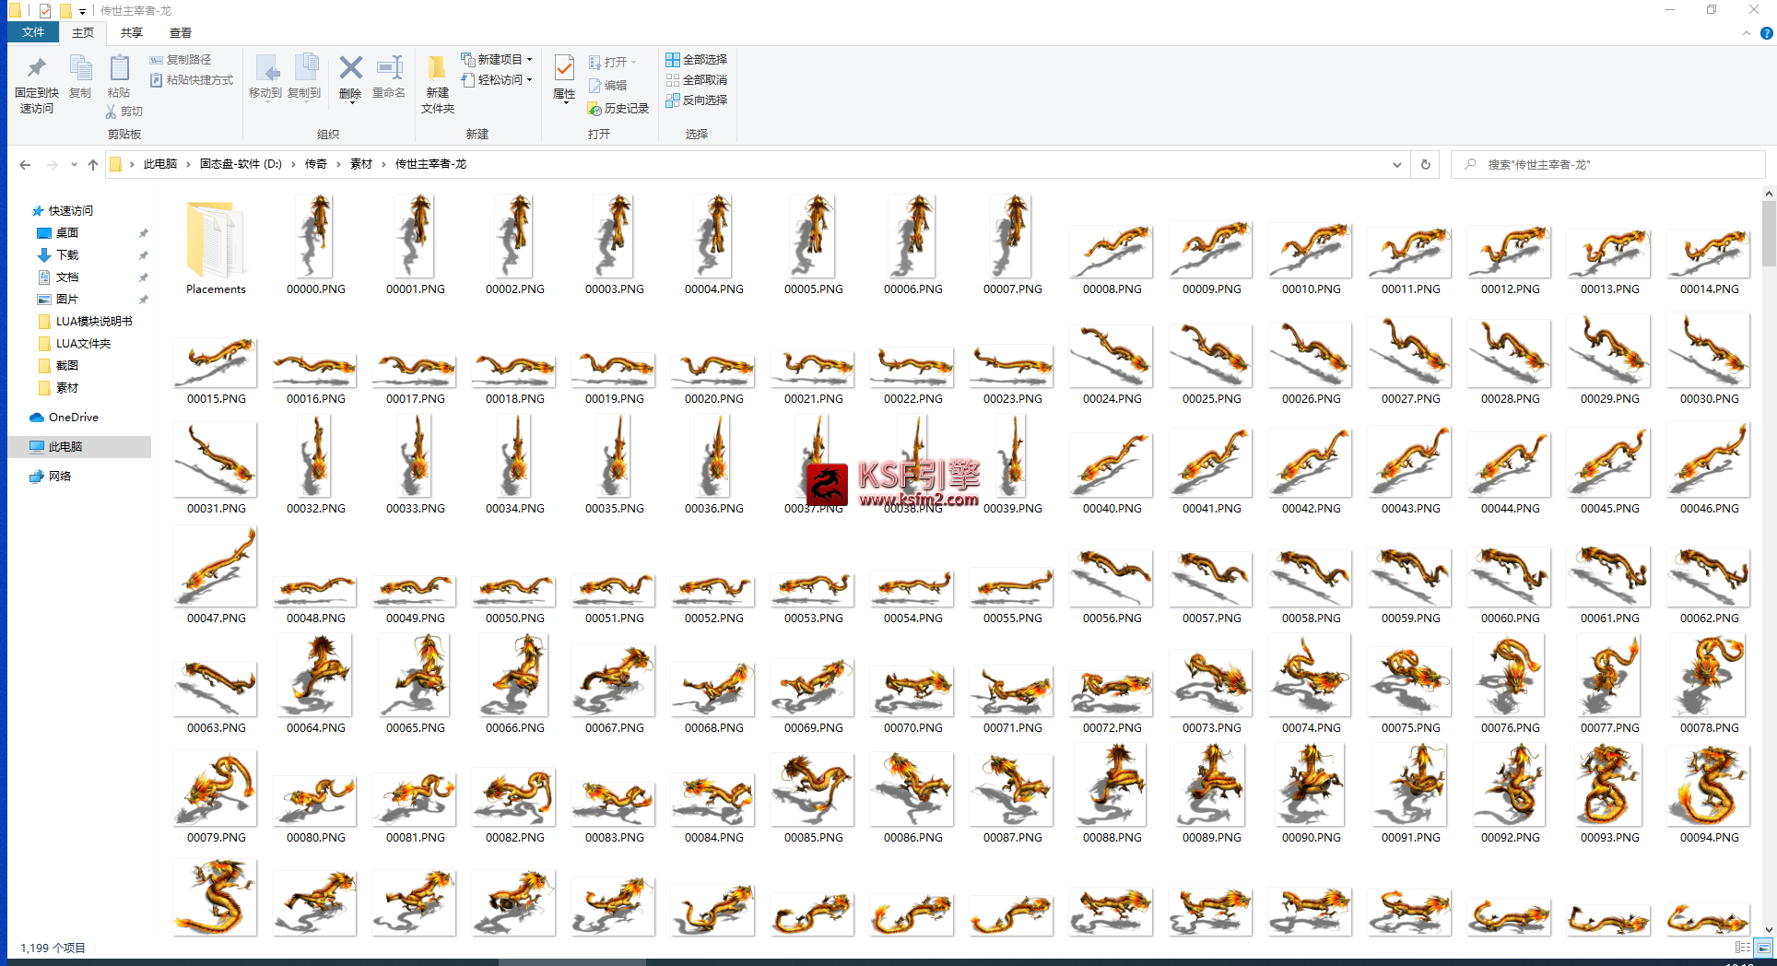Viewport: 1777px width, 966px height.
Task: Click the Delete (删除) red X icon
Action: click(x=350, y=68)
